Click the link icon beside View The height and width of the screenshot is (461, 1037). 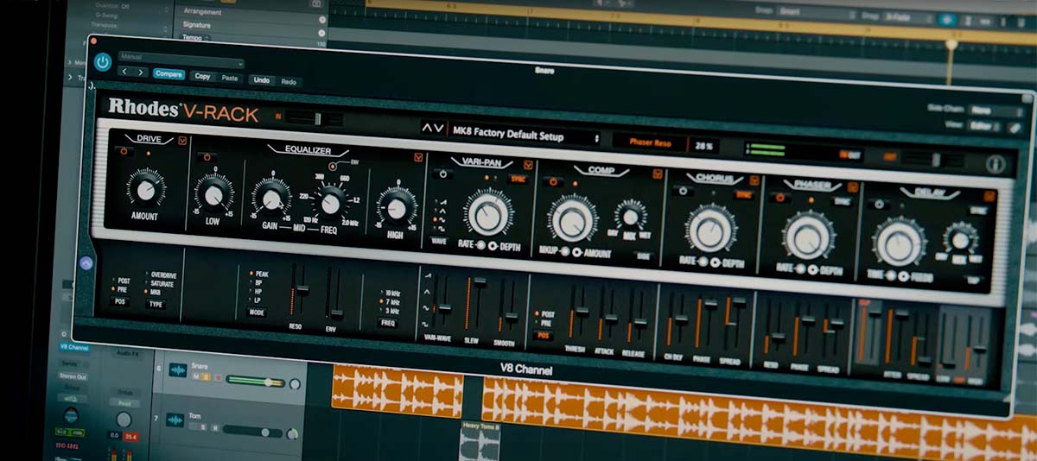1015,127
